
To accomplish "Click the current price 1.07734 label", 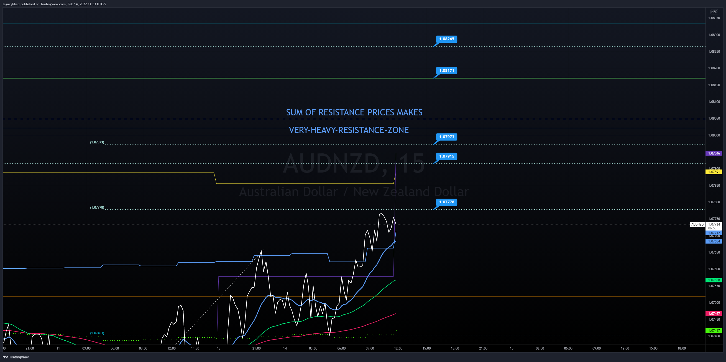I will [x=714, y=224].
